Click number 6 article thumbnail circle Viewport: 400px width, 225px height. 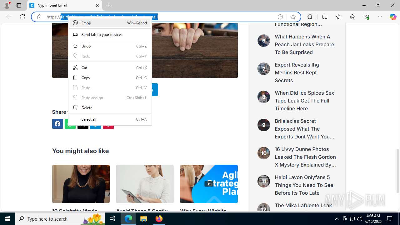click(264, 41)
